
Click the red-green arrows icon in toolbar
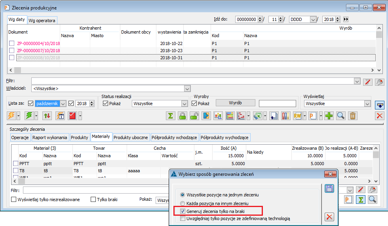pos(47,116)
